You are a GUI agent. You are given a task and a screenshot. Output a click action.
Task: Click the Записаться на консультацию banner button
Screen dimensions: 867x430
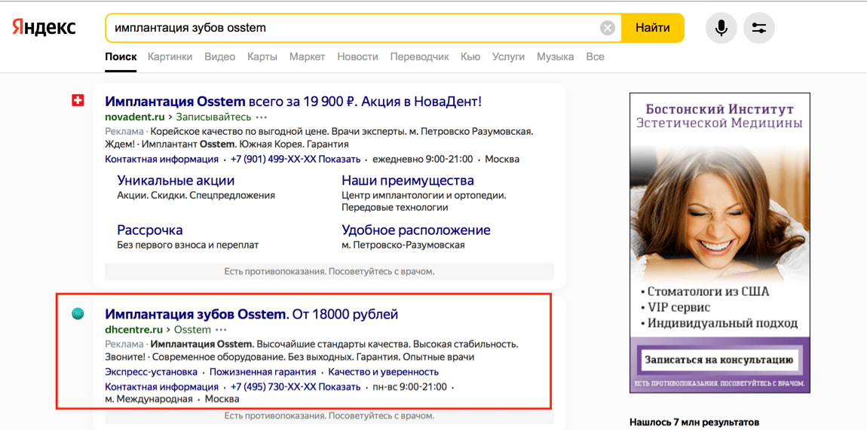tap(719, 361)
